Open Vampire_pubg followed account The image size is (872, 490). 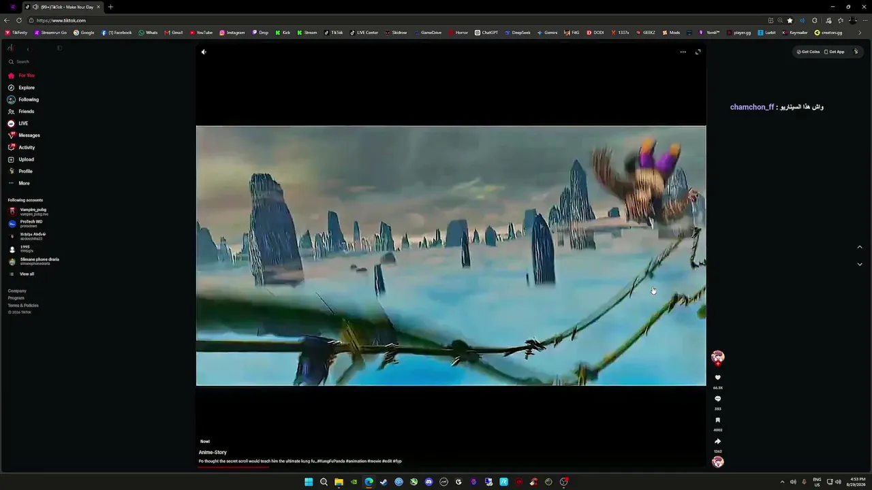coord(28,211)
